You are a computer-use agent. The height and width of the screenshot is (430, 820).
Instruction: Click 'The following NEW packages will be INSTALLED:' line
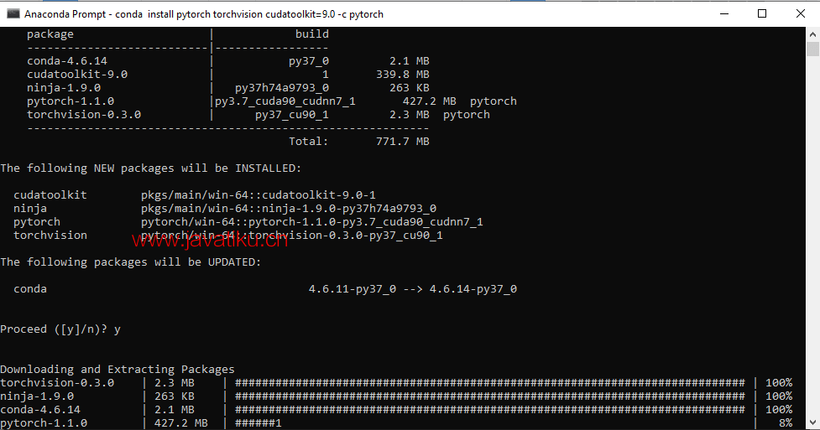pyautogui.click(x=151, y=168)
